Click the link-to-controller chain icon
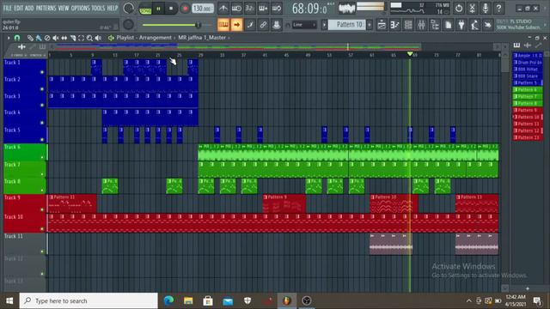 pyautogui.click(x=263, y=25)
